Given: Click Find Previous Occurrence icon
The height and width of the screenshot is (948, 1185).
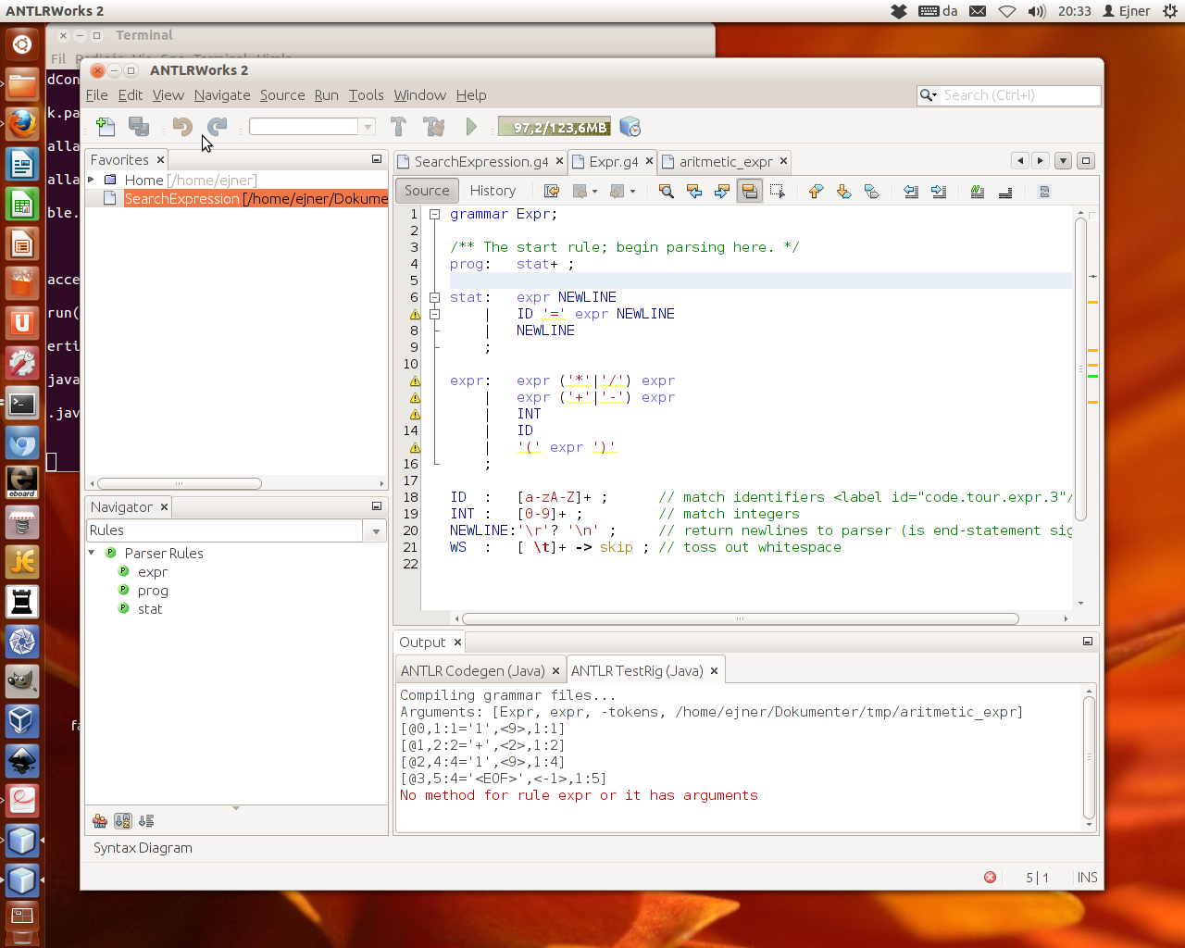Looking at the screenshot, I should [693, 192].
